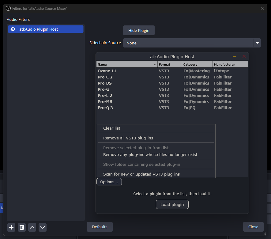Select the Pro-Q 3 plugin row
Image resolution: width=271 pixels, height=239 pixels.
click(x=122, y=108)
